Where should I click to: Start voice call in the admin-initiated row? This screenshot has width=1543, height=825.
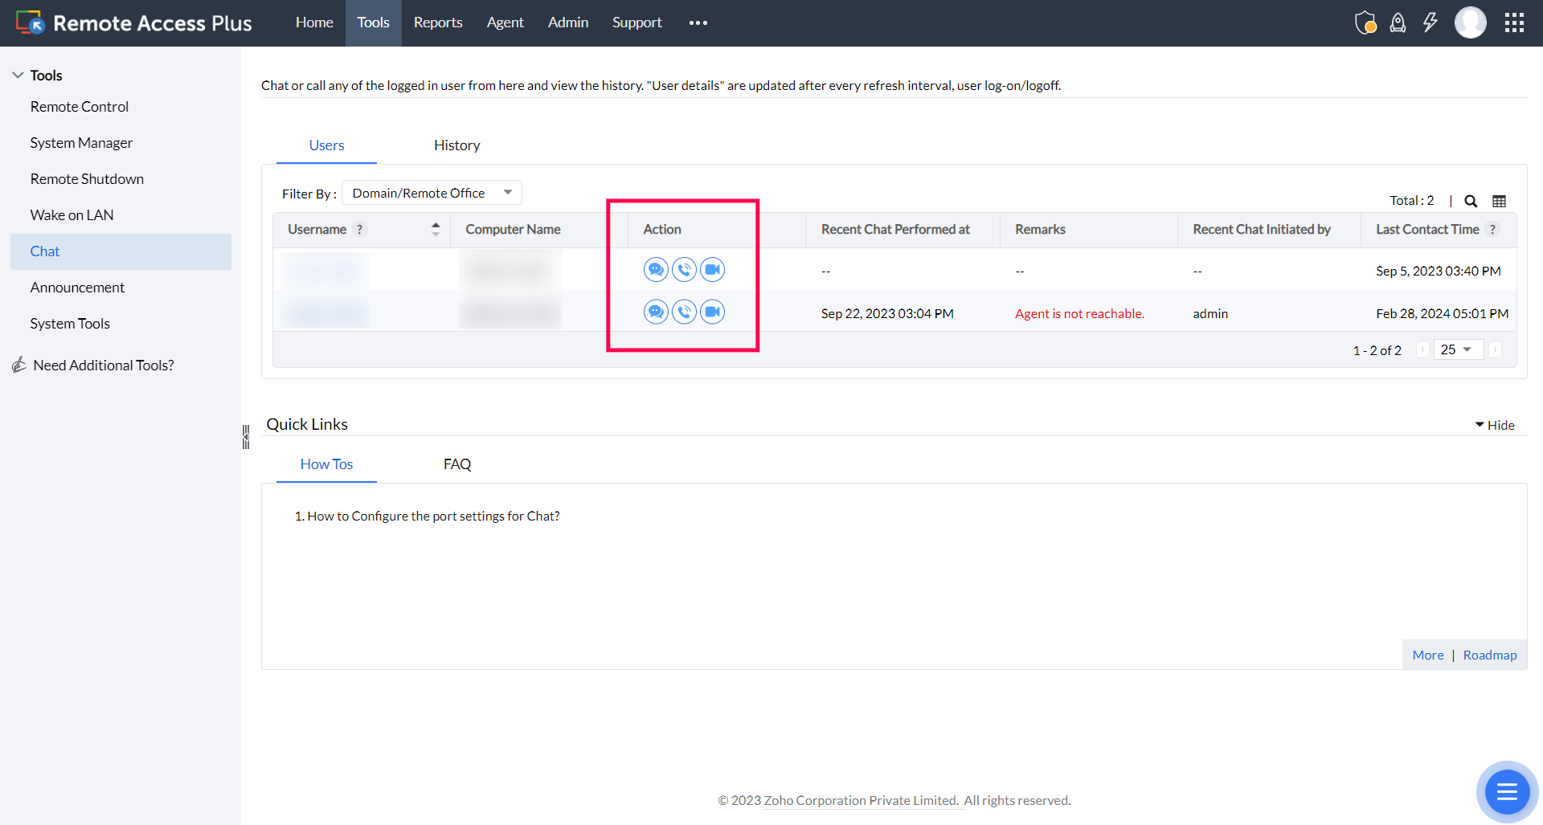point(684,312)
